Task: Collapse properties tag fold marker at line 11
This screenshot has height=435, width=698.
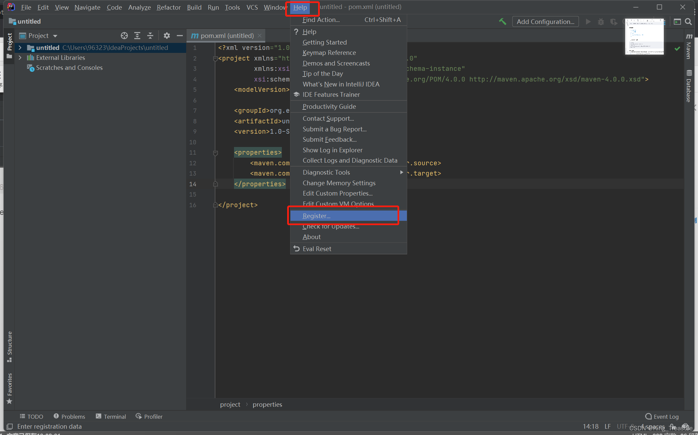Action: coord(215,153)
